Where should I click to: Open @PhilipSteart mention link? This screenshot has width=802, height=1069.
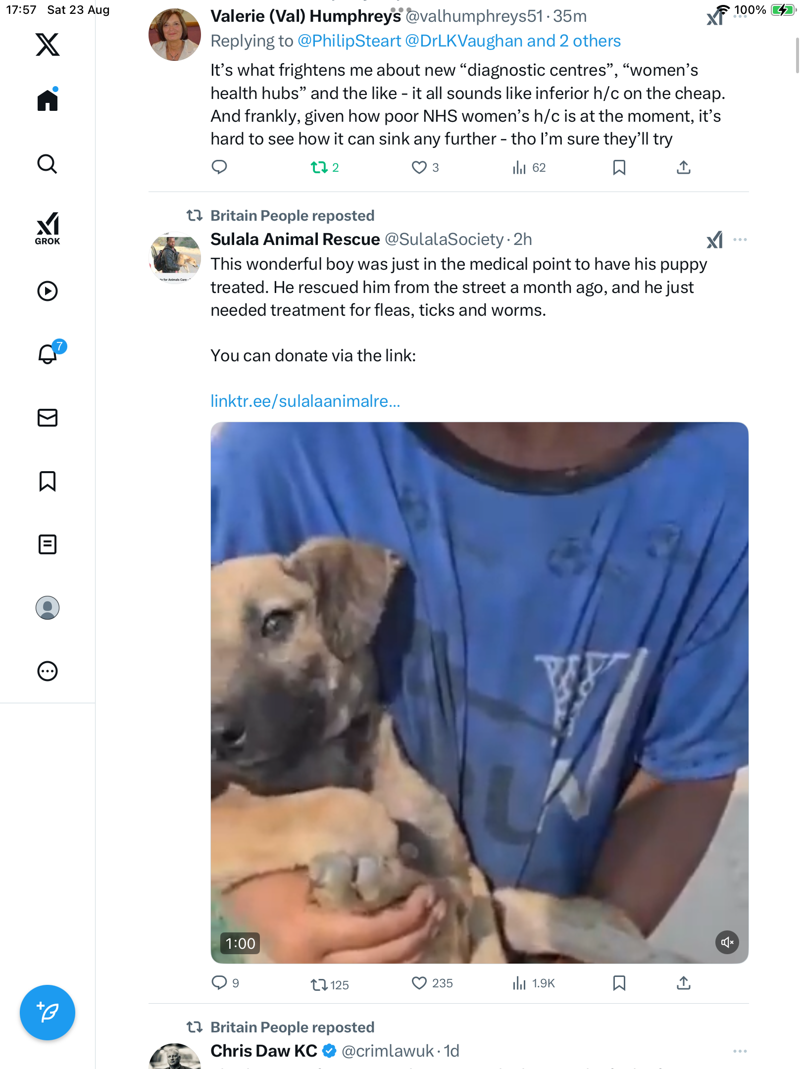[x=349, y=41]
